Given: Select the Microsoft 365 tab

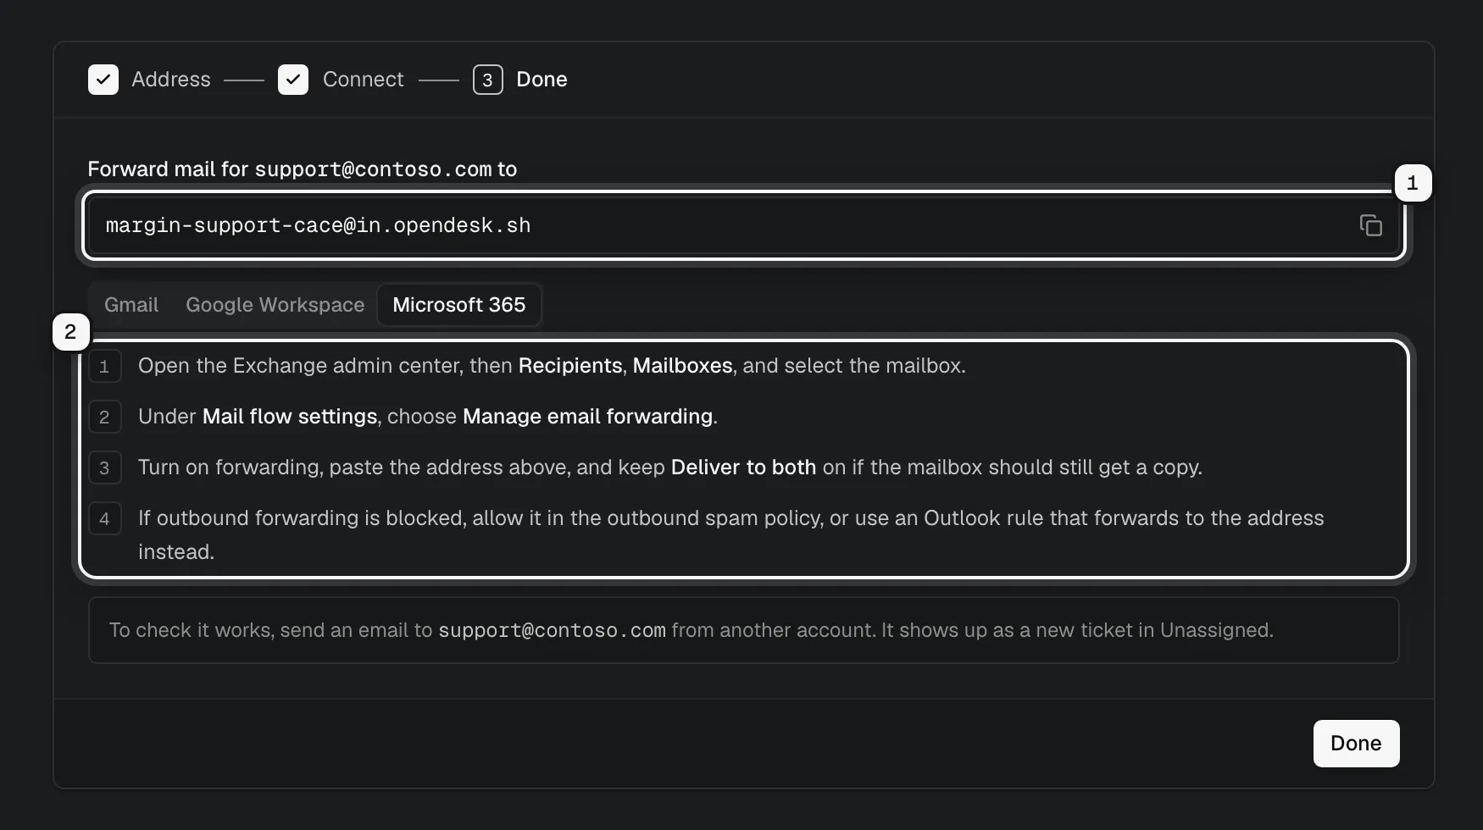Looking at the screenshot, I should [x=459, y=305].
